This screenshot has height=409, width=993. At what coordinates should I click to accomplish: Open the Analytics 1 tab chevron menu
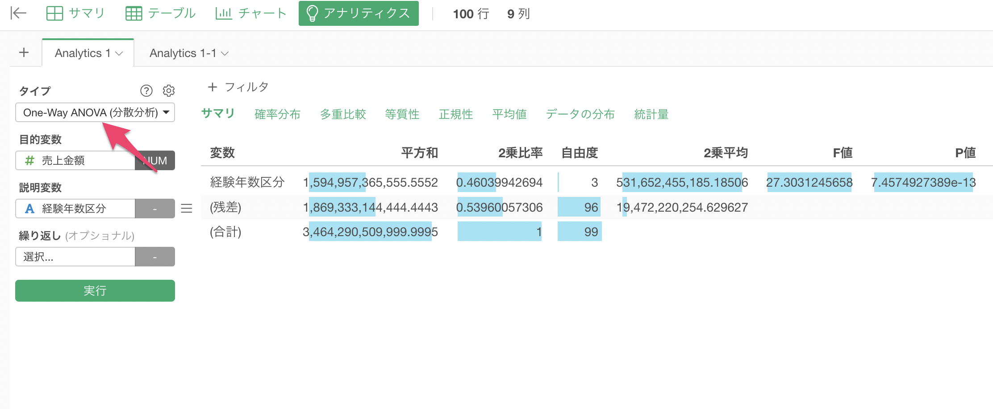(119, 53)
